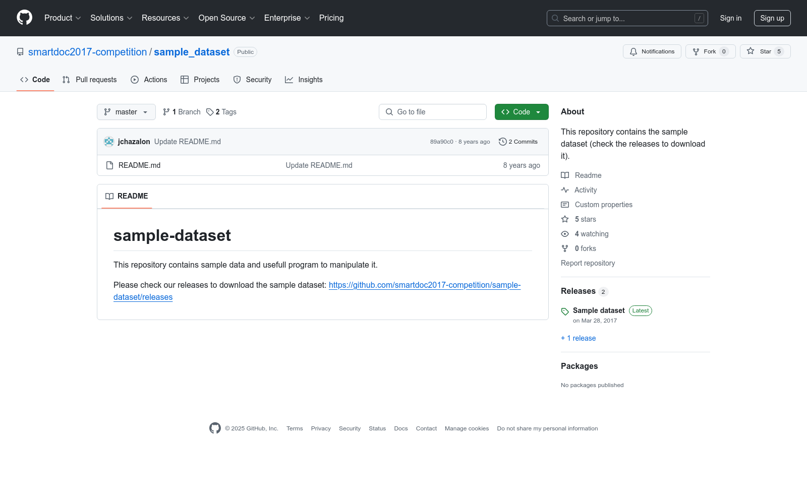Open the Insights tab

304,80
